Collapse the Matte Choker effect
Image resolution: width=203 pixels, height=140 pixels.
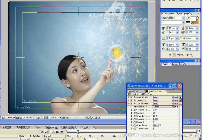click(x=129, y=104)
